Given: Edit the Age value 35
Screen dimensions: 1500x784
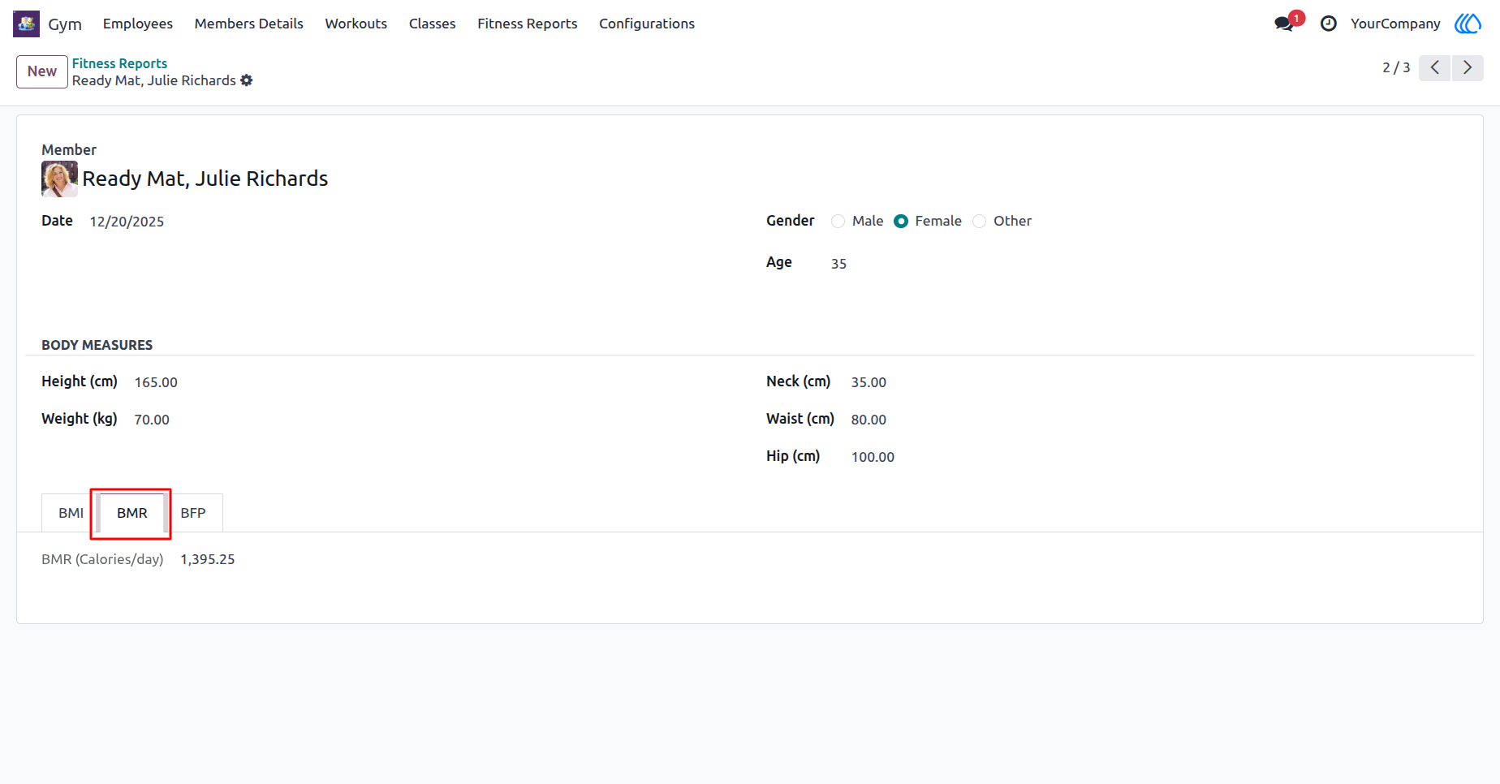Looking at the screenshot, I should [x=838, y=264].
